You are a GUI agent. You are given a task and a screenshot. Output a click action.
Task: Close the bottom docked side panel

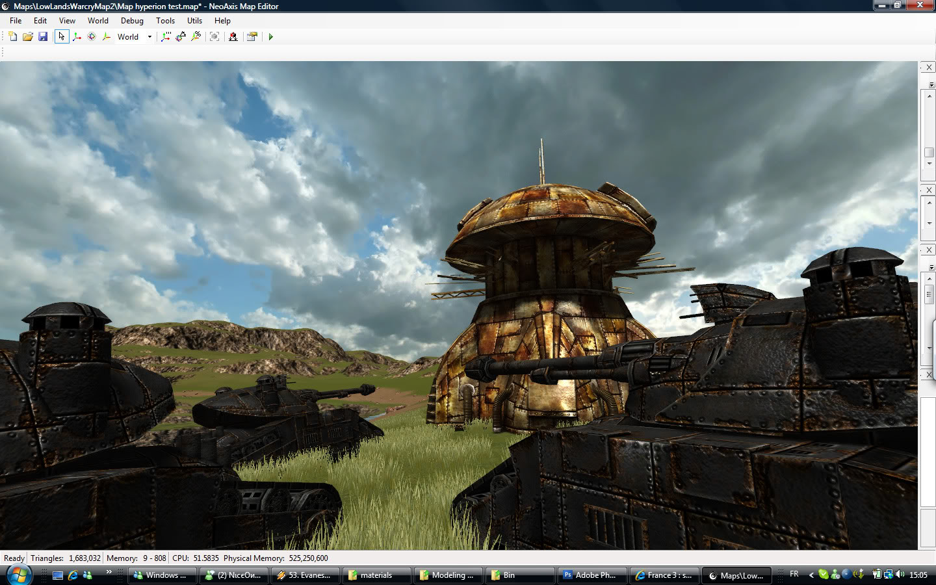(929, 374)
